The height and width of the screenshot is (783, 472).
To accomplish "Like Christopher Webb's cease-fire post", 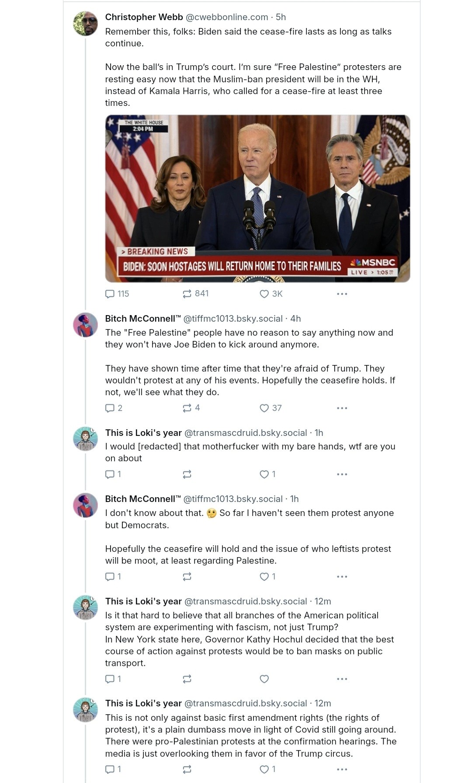I will coord(264,294).
